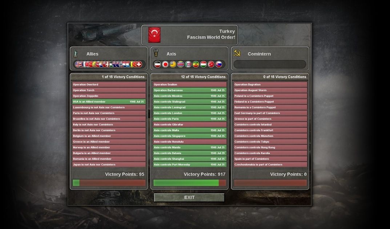This screenshot has width=390, height=229.
Task: Select the 'Operation Sealion' victory condition
Action: 189,85
